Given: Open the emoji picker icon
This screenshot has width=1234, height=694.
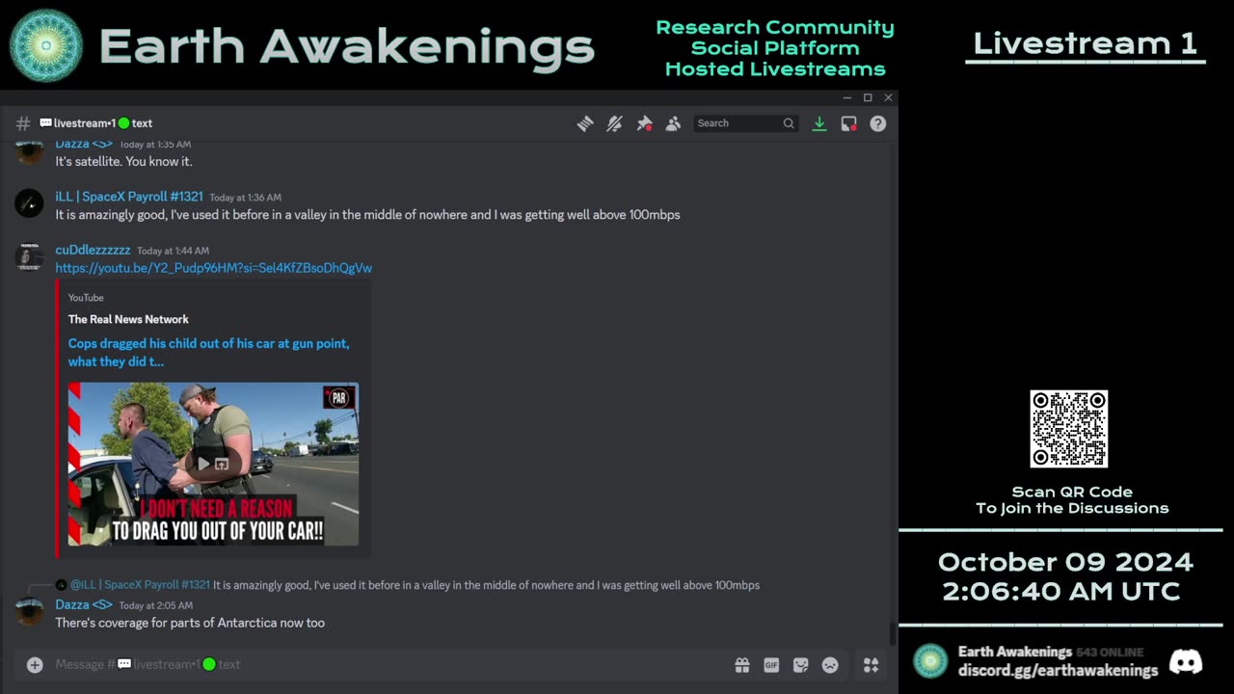Looking at the screenshot, I should point(830,665).
